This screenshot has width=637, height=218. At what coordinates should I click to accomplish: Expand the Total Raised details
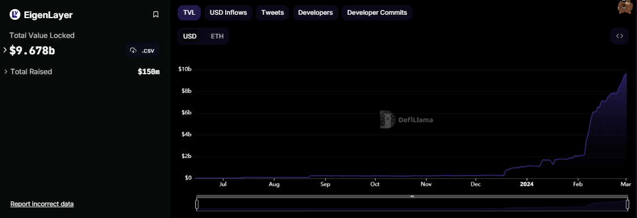click(x=6, y=71)
